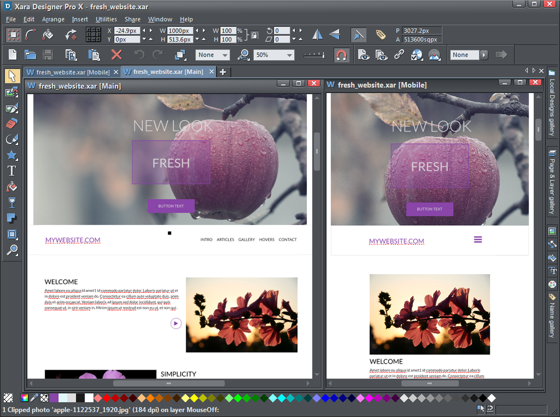The height and width of the screenshot is (417, 560).
Task: Undo the last action
Action: 139,55
